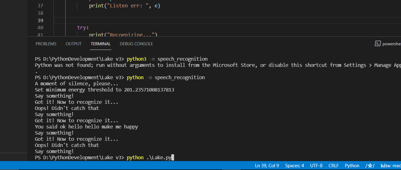Click empty line 39 in the editor
The image size is (401, 170).
pos(227,20)
